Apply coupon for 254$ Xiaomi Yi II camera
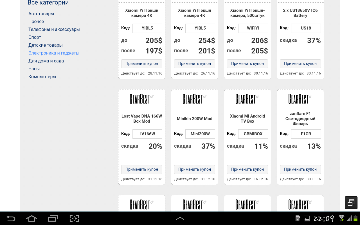360x225 pixels. 195,64
